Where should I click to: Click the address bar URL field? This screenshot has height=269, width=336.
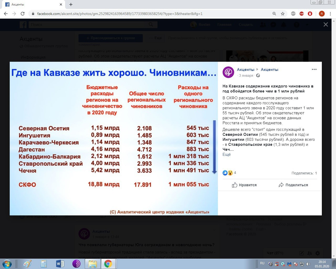[x=152, y=14]
